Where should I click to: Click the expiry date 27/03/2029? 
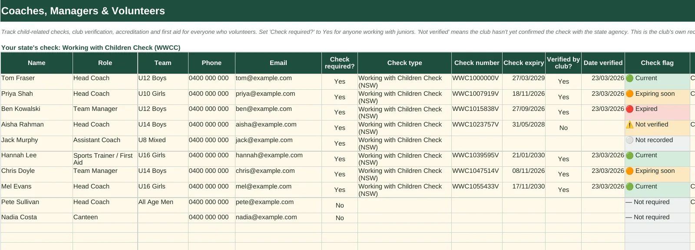tap(524, 81)
